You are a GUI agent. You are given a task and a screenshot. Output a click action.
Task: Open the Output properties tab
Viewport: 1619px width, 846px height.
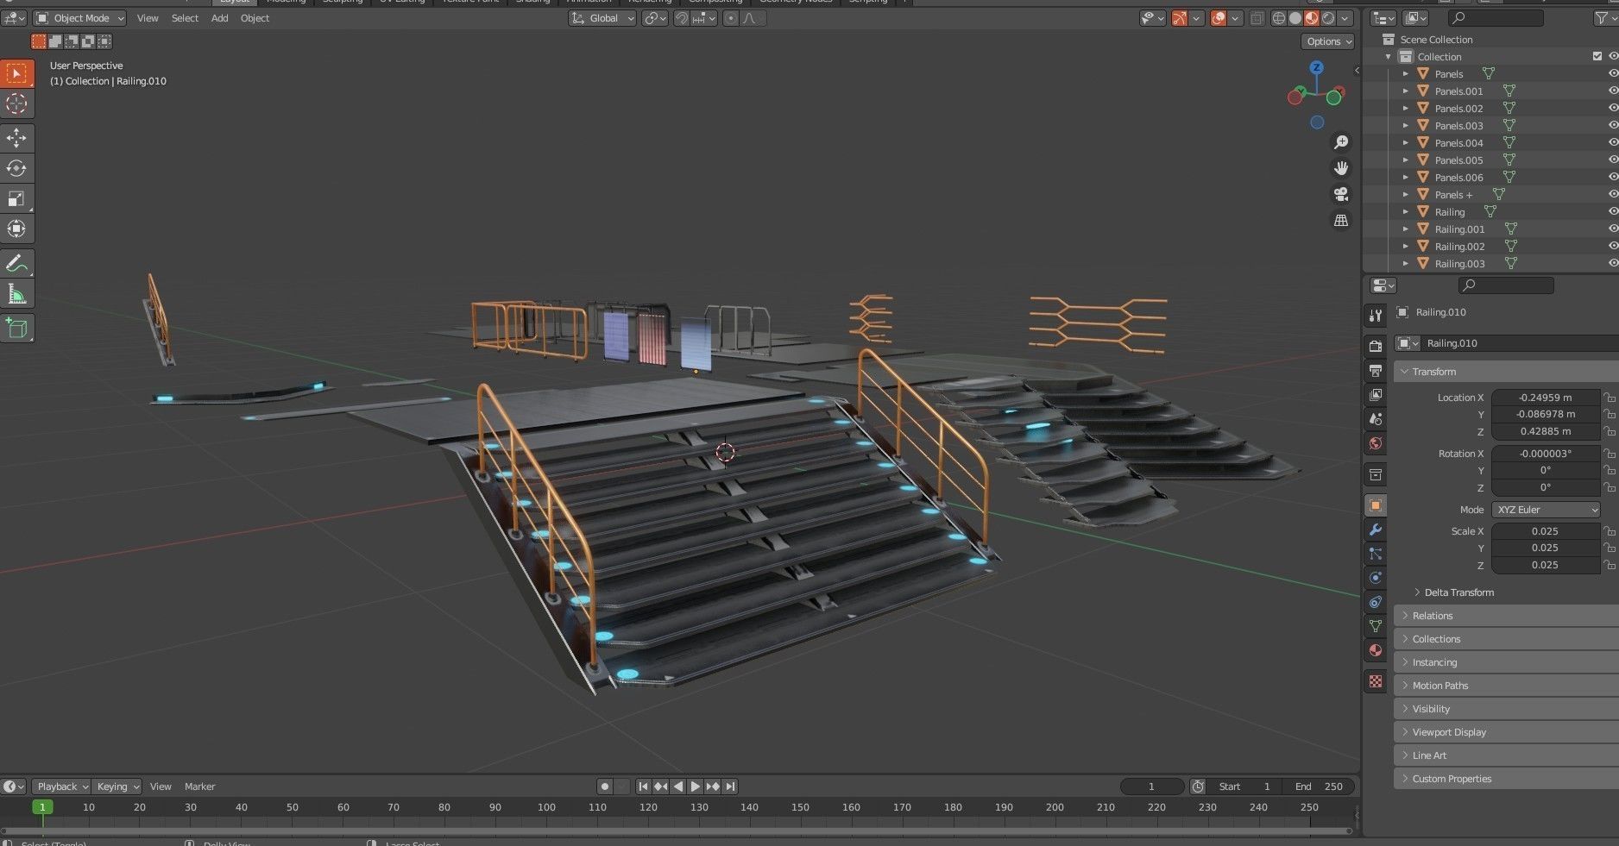(1376, 370)
